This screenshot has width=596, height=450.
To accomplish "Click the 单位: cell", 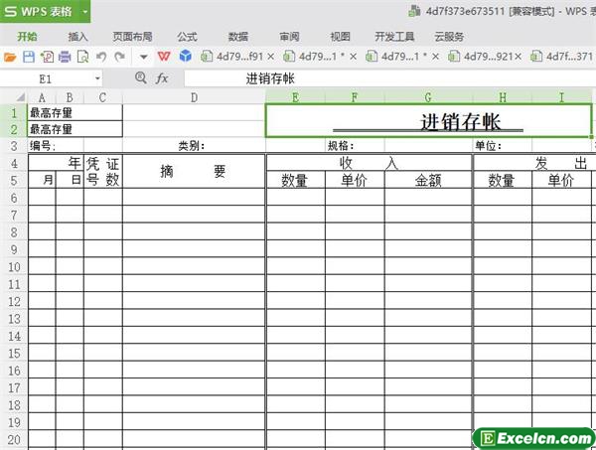I will click(x=502, y=146).
